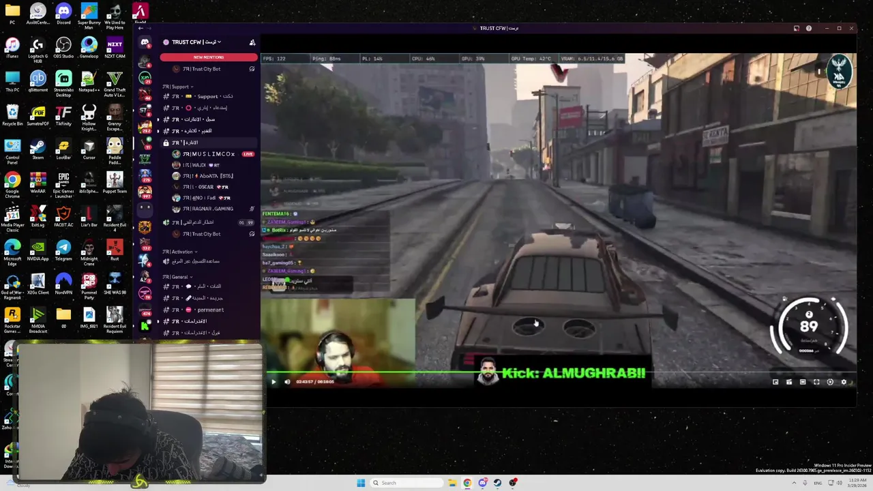
Task: Collapse the Support category
Action: click(x=177, y=87)
